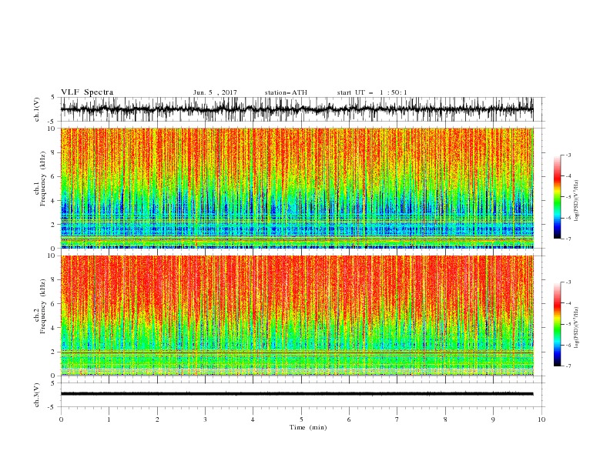
Task: Click the "ch.1(V)" waveform axis label
Action: 37,109
